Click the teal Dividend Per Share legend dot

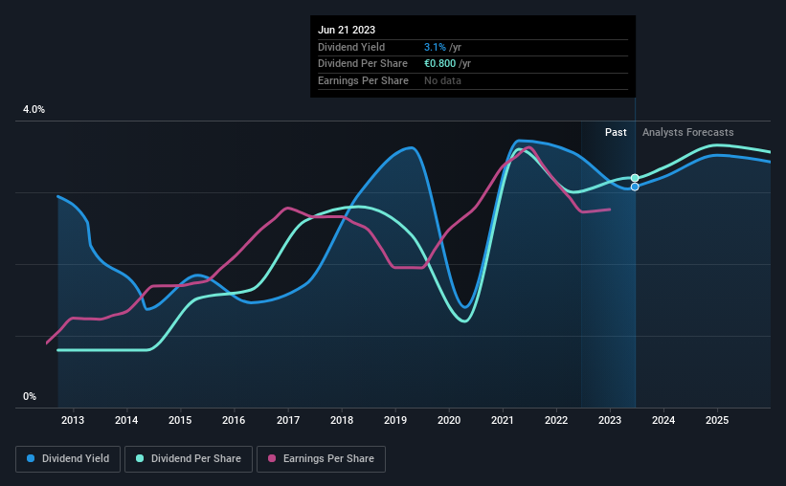click(x=140, y=458)
